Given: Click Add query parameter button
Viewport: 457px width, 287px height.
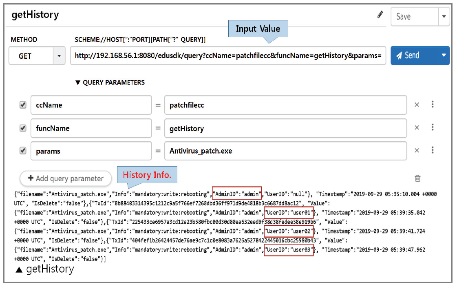Looking at the screenshot, I should click(66, 178).
